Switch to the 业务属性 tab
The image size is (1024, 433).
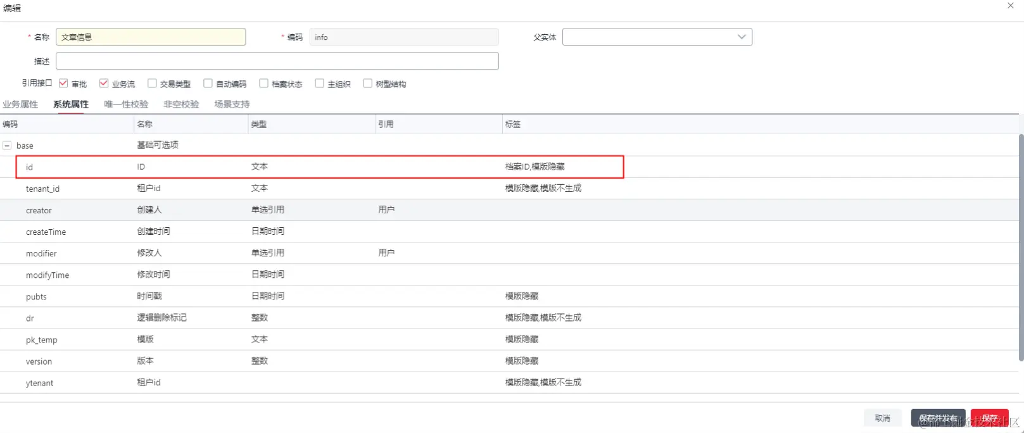point(20,104)
